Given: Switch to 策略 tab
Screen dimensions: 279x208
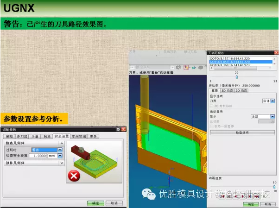Looking at the screenshot, I should pos(9,137).
